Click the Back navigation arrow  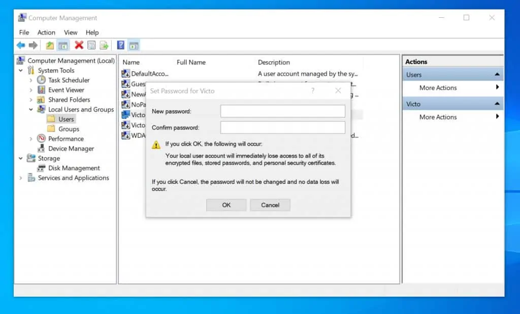pyautogui.click(x=20, y=45)
